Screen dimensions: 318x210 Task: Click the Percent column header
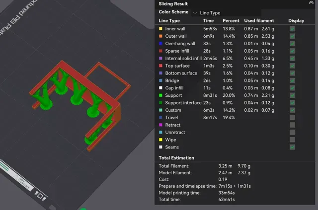coord(231,21)
